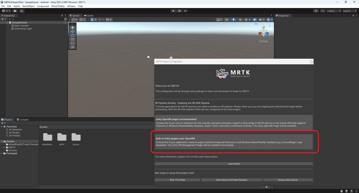The height and width of the screenshot is (193, 359).
Task: Collapse Favorites in Project panel
Action: [x=2, y=127]
